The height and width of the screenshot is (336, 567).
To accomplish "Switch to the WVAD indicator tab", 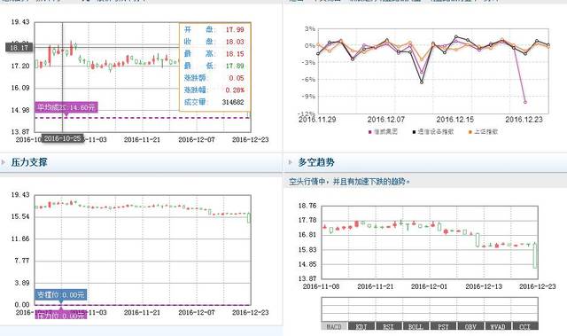I will (498, 326).
